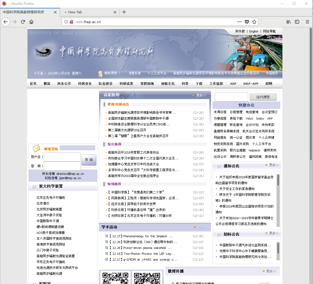The height and width of the screenshot is (284, 313).
Task: Open 个人工作平台 link in update ticker
Action: pos(157,73)
